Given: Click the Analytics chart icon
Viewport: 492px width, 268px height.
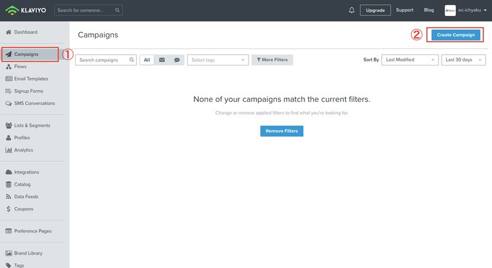Looking at the screenshot, I should (x=9, y=150).
